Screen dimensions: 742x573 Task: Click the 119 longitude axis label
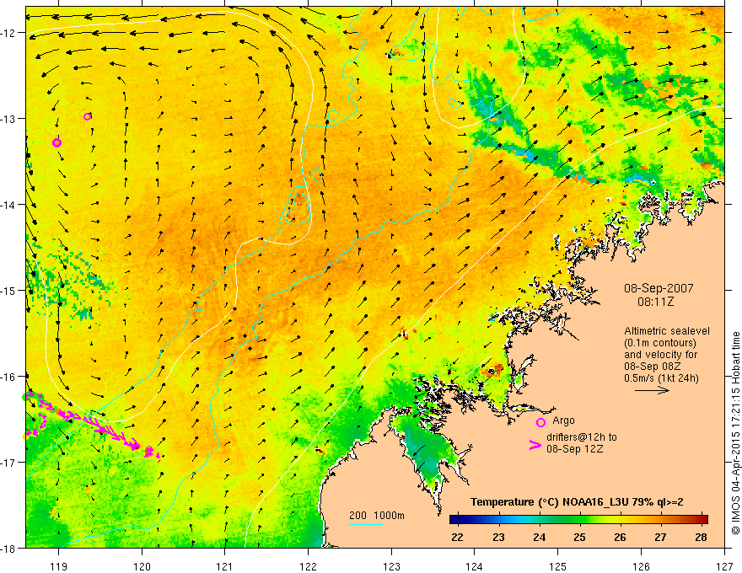point(58,567)
